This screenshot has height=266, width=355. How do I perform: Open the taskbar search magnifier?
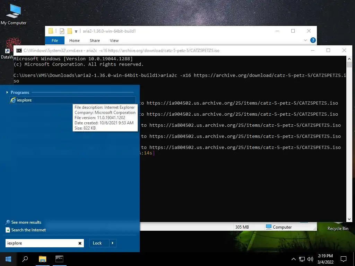(x=25, y=259)
